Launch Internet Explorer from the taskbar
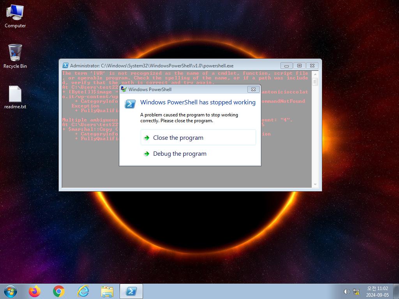The height and width of the screenshot is (299, 399). tap(83, 291)
